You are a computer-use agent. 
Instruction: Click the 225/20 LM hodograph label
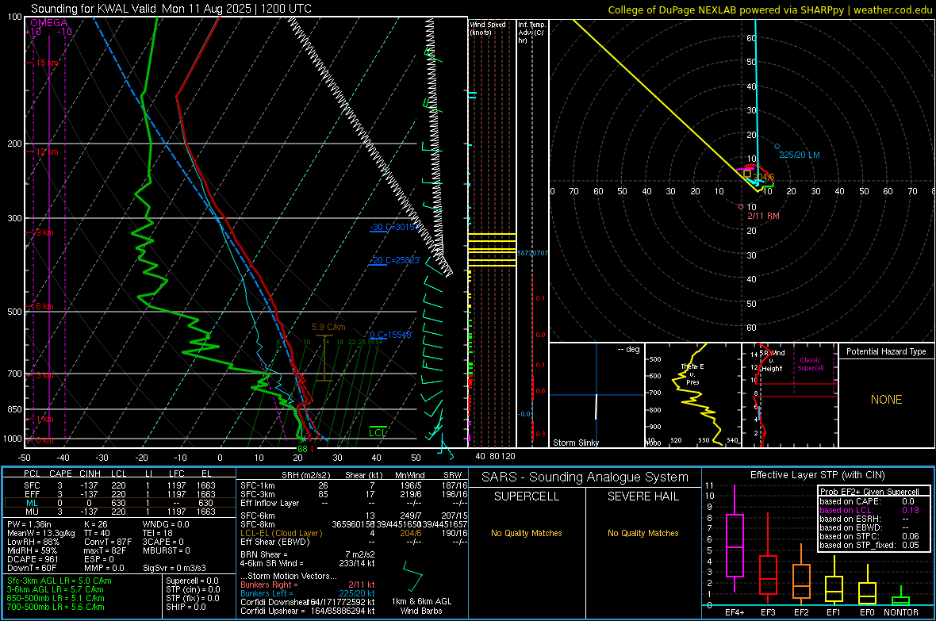click(800, 155)
